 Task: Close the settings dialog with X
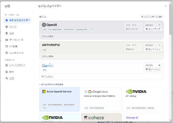[x=165, y=6]
